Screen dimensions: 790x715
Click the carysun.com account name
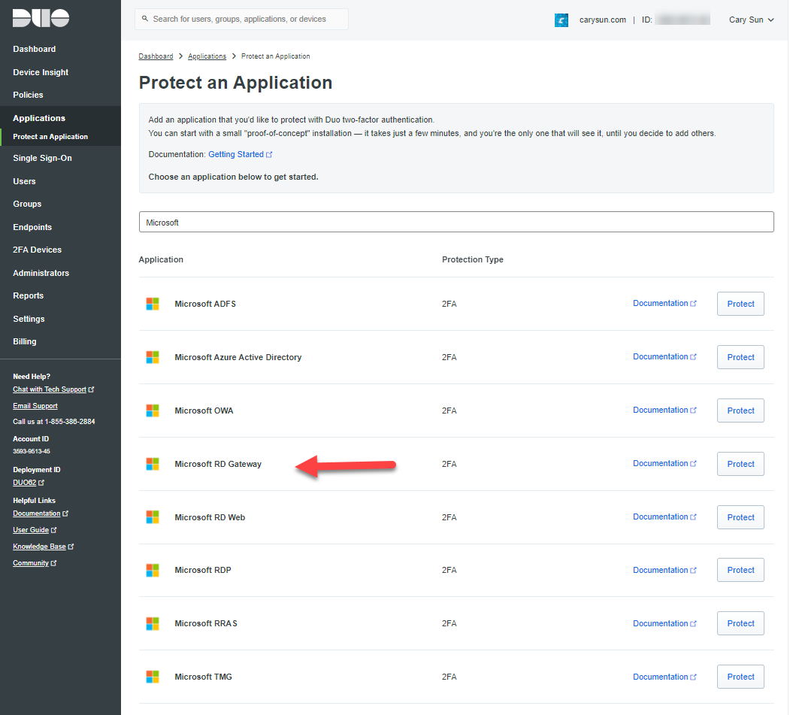pyautogui.click(x=603, y=20)
